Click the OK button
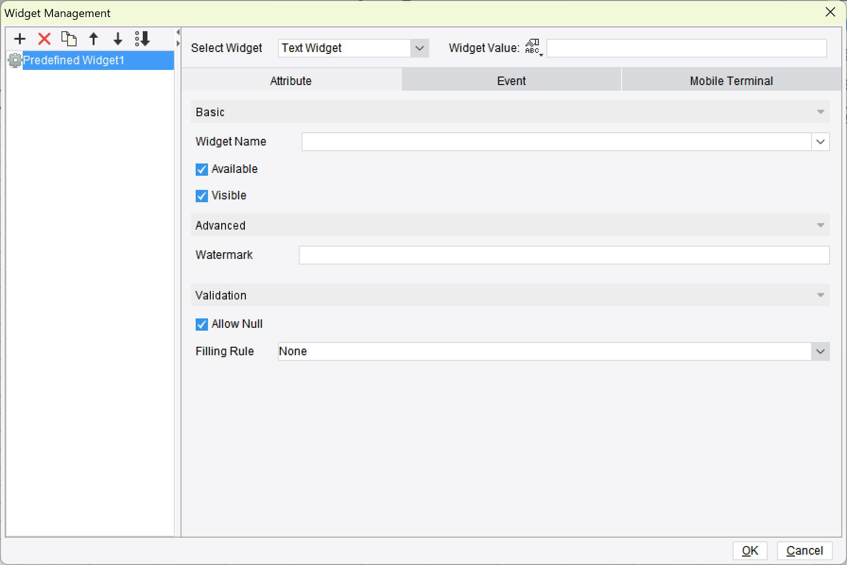Screen dimensions: 847x565 (750, 550)
